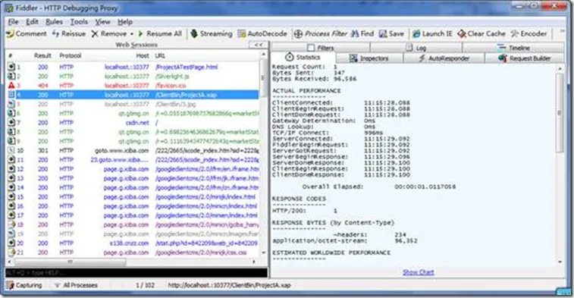
Task: Switch to the Timeline tab
Action: point(513,48)
